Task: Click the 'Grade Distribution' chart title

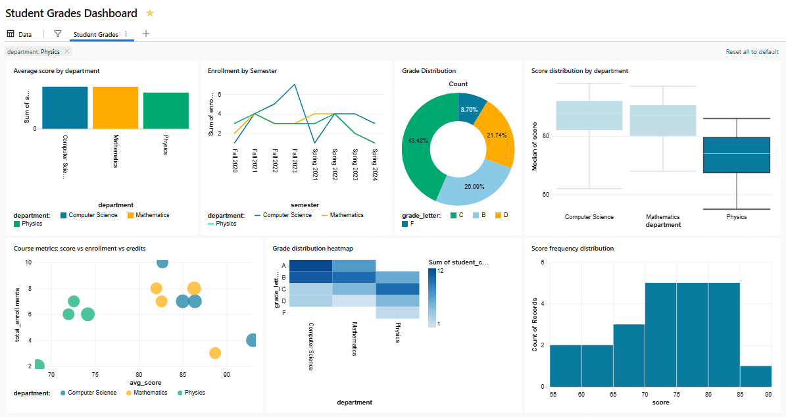Action: 429,70
